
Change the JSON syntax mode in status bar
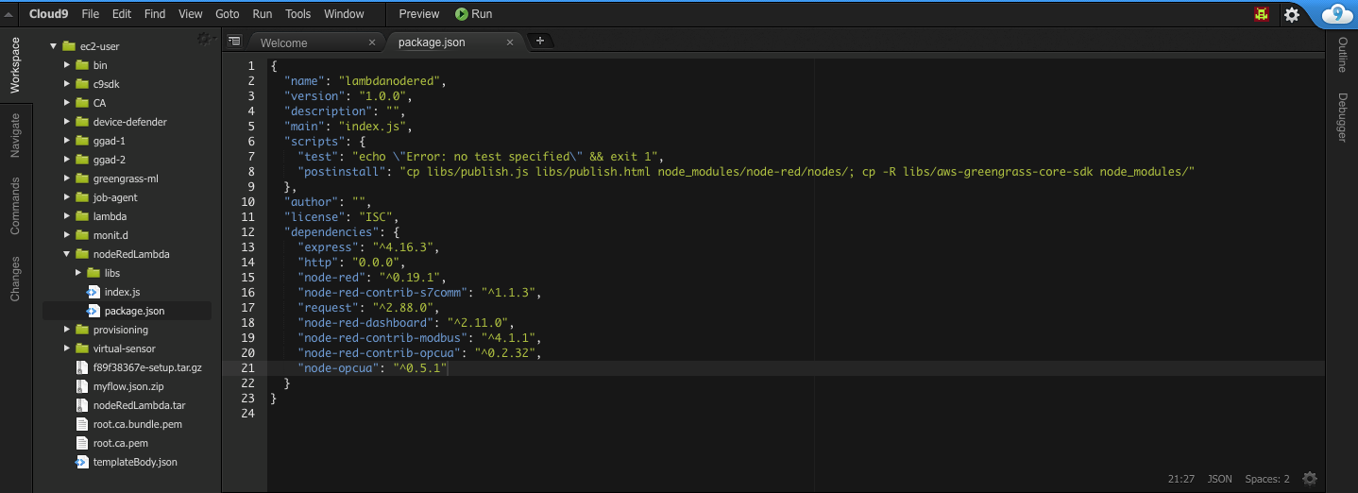1219,479
